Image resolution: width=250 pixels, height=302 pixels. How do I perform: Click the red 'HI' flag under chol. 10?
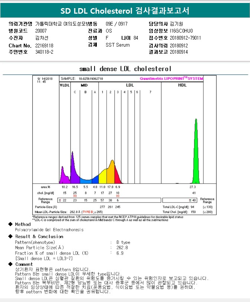tap(118, 196)
